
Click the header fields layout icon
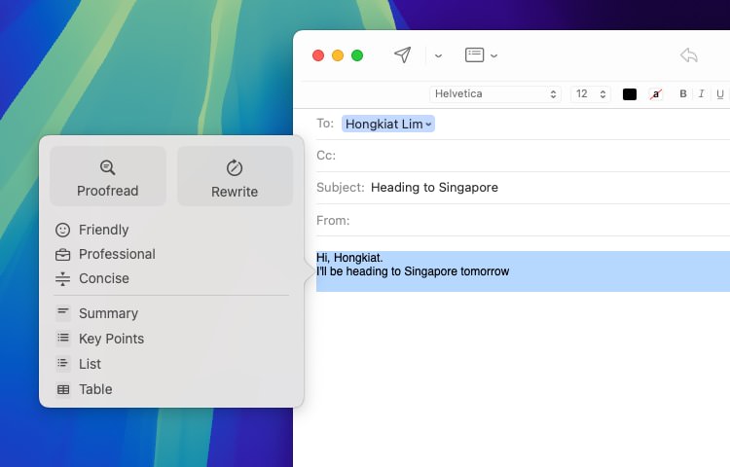[x=474, y=54]
